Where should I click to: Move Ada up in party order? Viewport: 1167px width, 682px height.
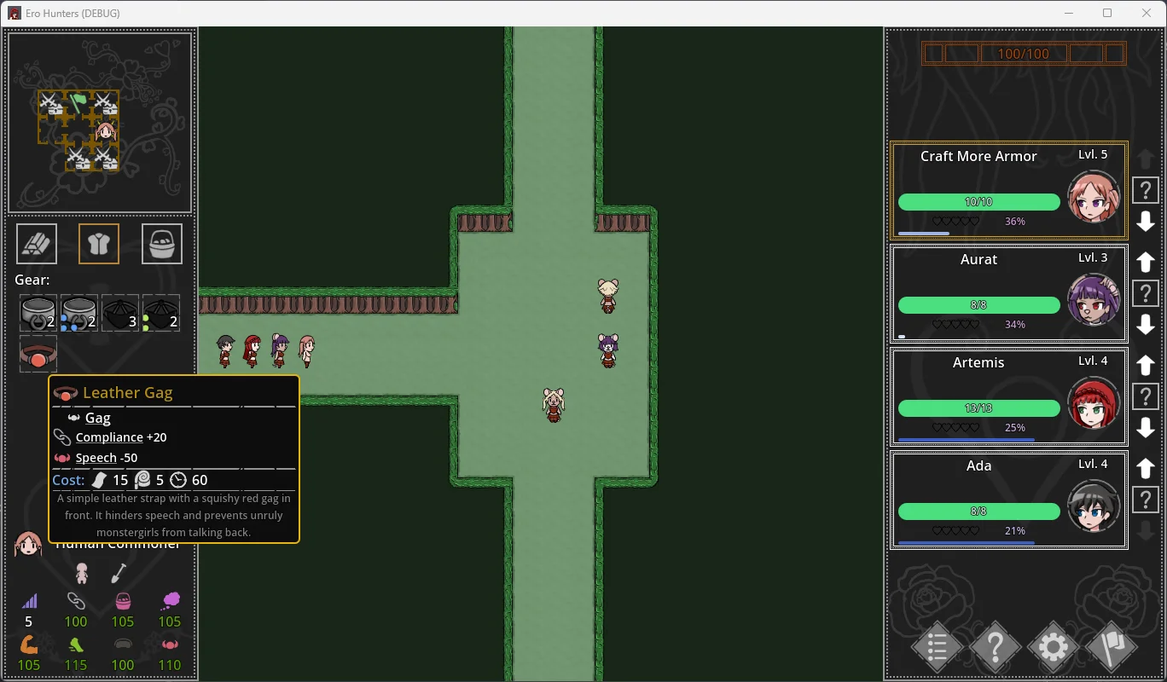coord(1145,469)
